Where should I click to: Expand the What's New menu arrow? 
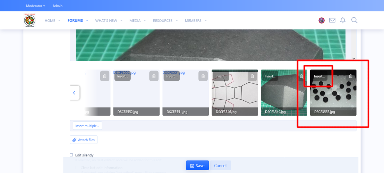pos(121,20)
